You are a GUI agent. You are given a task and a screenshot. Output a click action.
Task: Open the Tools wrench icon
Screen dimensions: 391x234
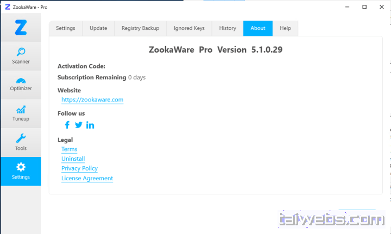tap(21, 138)
